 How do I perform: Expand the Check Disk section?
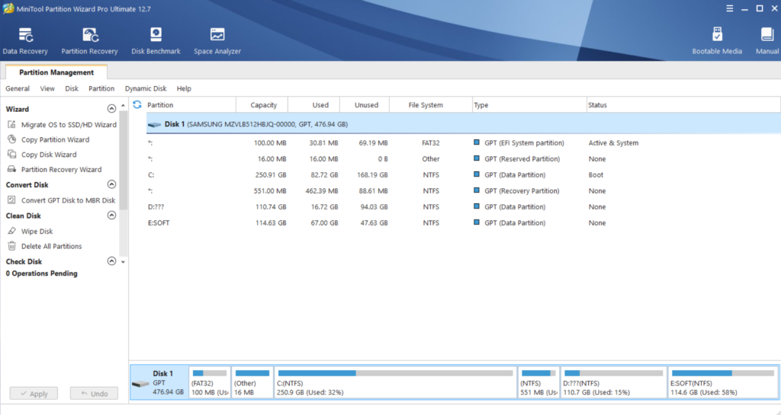click(x=112, y=261)
